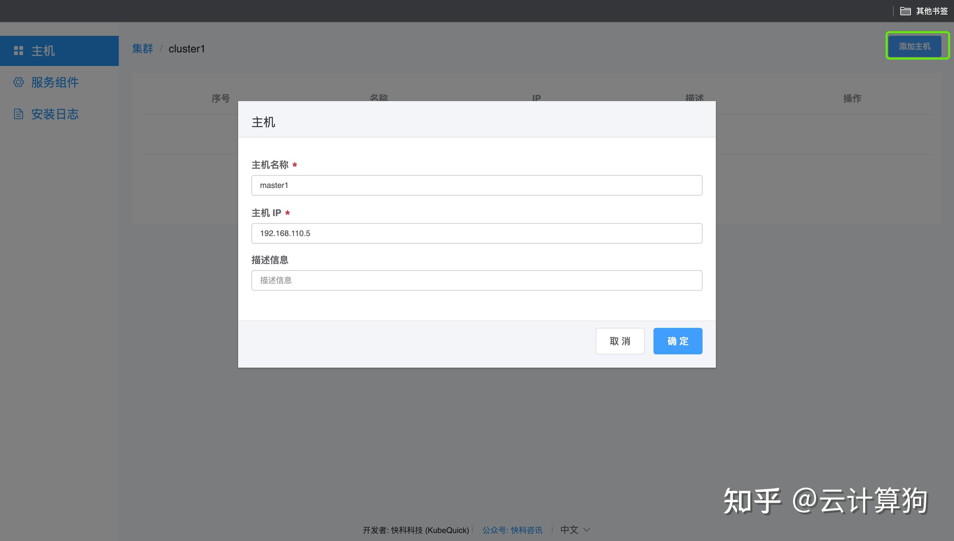Image resolution: width=954 pixels, height=541 pixels.
Task: Open the 服务组件 sidebar section
Action: pos(55,82)
